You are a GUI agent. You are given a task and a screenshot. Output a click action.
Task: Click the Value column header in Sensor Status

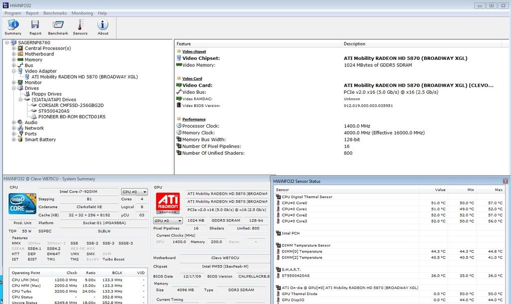coord(434,190)
